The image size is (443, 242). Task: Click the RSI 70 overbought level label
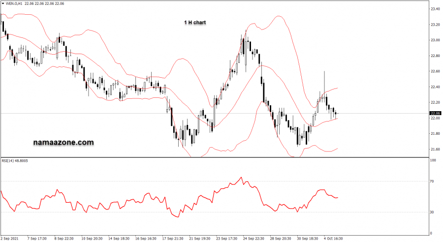(432, 181)
